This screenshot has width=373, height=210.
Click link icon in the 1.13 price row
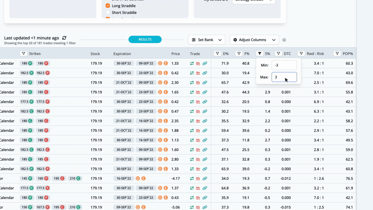(205, 140)
